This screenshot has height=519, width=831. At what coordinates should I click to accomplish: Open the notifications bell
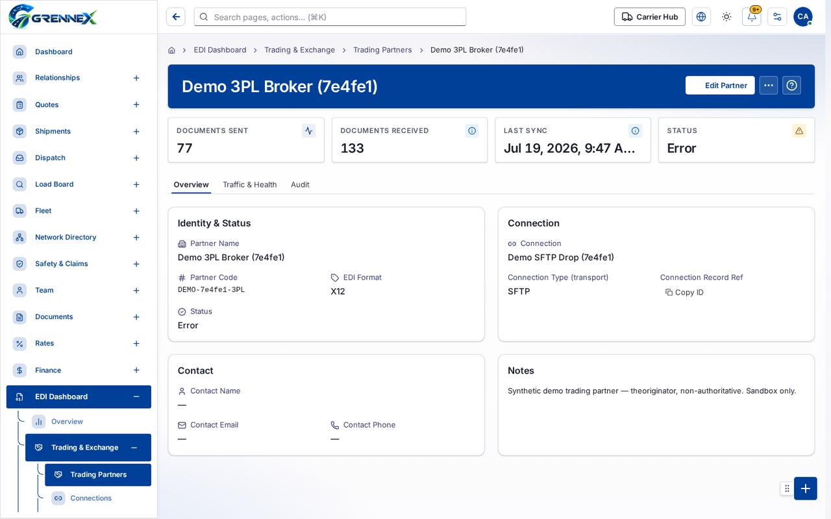pyautogui.click(x=752, y=17)
